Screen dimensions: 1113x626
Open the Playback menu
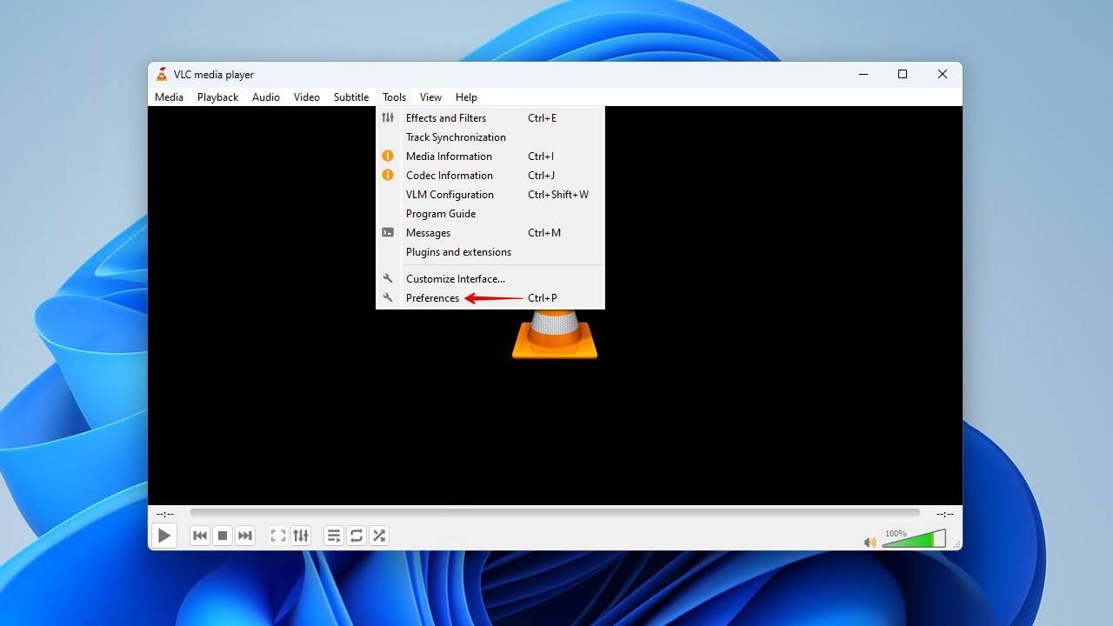click(217, 97)
